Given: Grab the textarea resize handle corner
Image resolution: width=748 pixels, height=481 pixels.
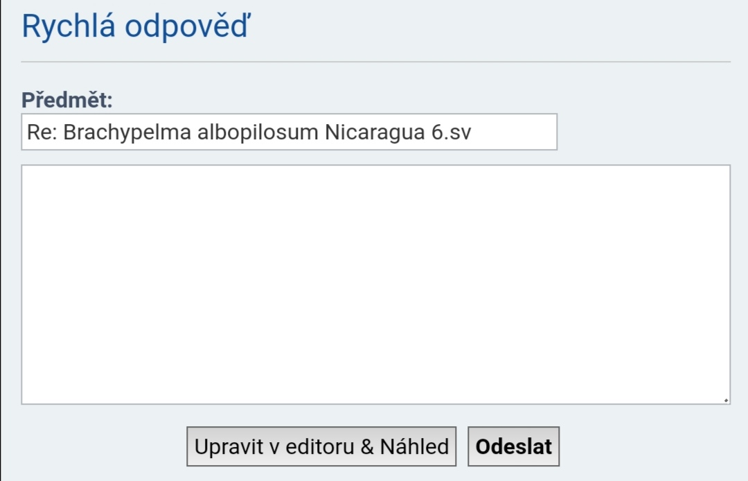Looking at the screenshot, I should point(725,399).
